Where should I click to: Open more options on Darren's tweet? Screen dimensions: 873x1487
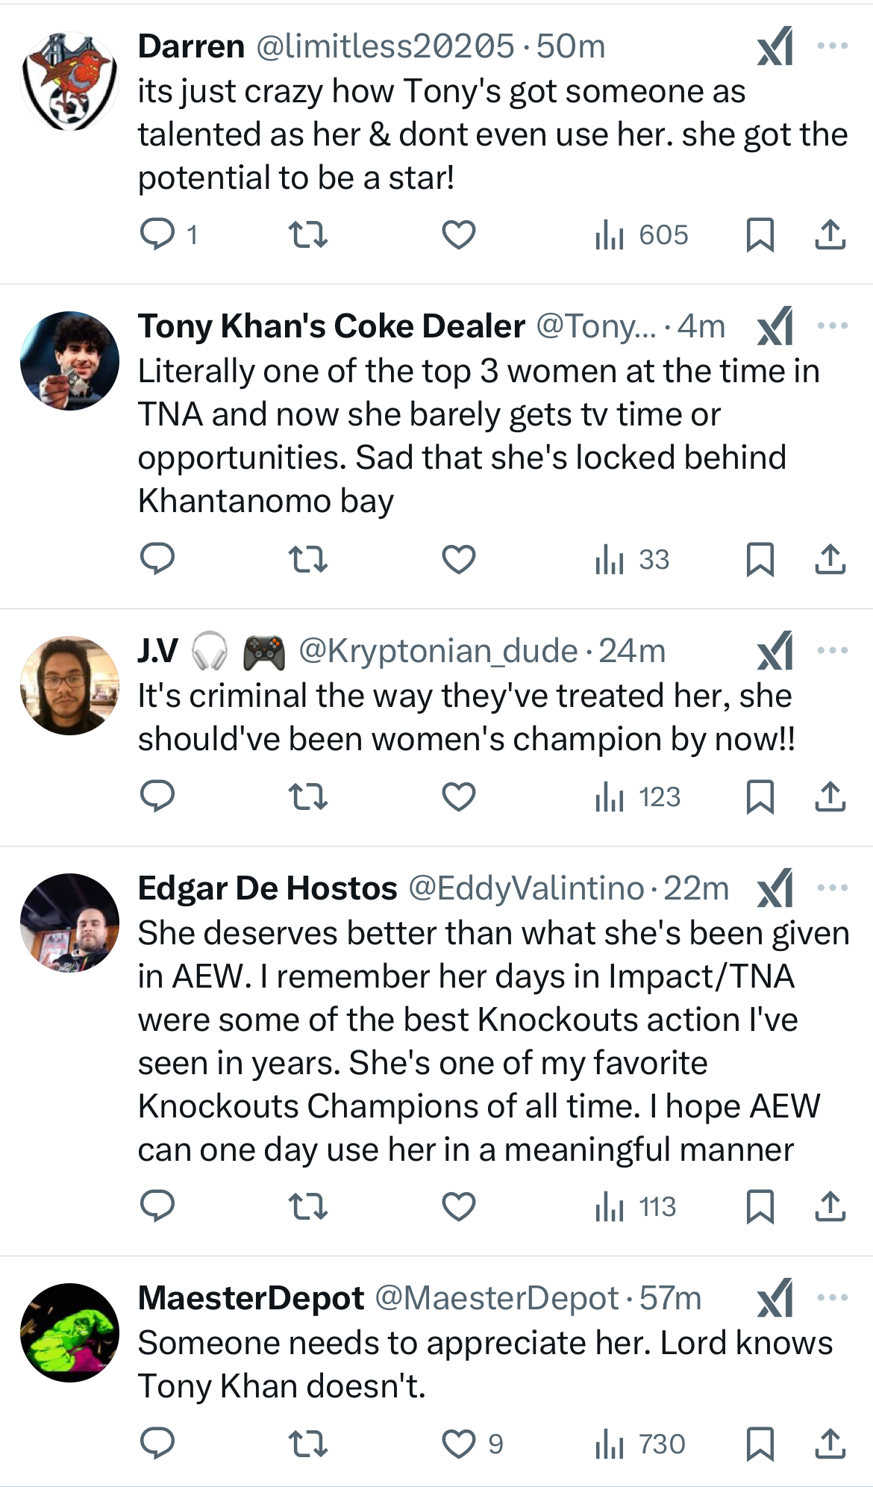(x=832, y=46)
